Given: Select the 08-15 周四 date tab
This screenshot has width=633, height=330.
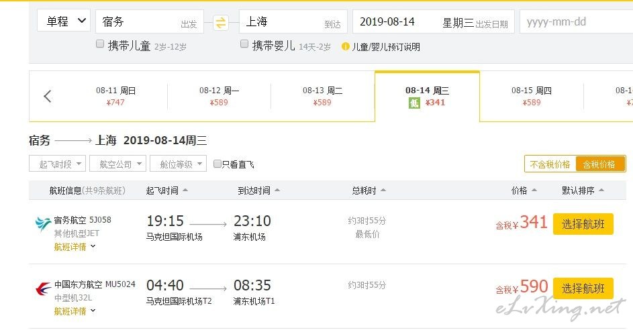Looking at the screenshot, I should pyautogui.click(x=531, y=96).
